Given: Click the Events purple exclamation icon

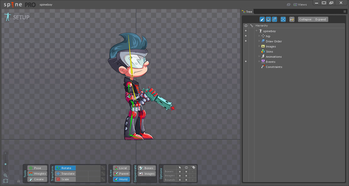Looking at the screenshot, I should [x=263, y=62].
